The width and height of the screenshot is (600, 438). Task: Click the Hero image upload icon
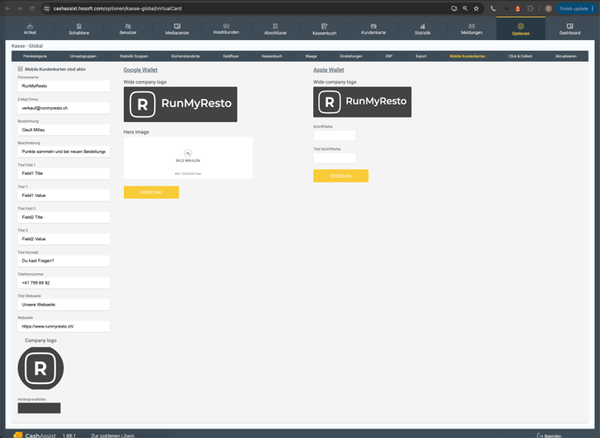click(187, 153)
